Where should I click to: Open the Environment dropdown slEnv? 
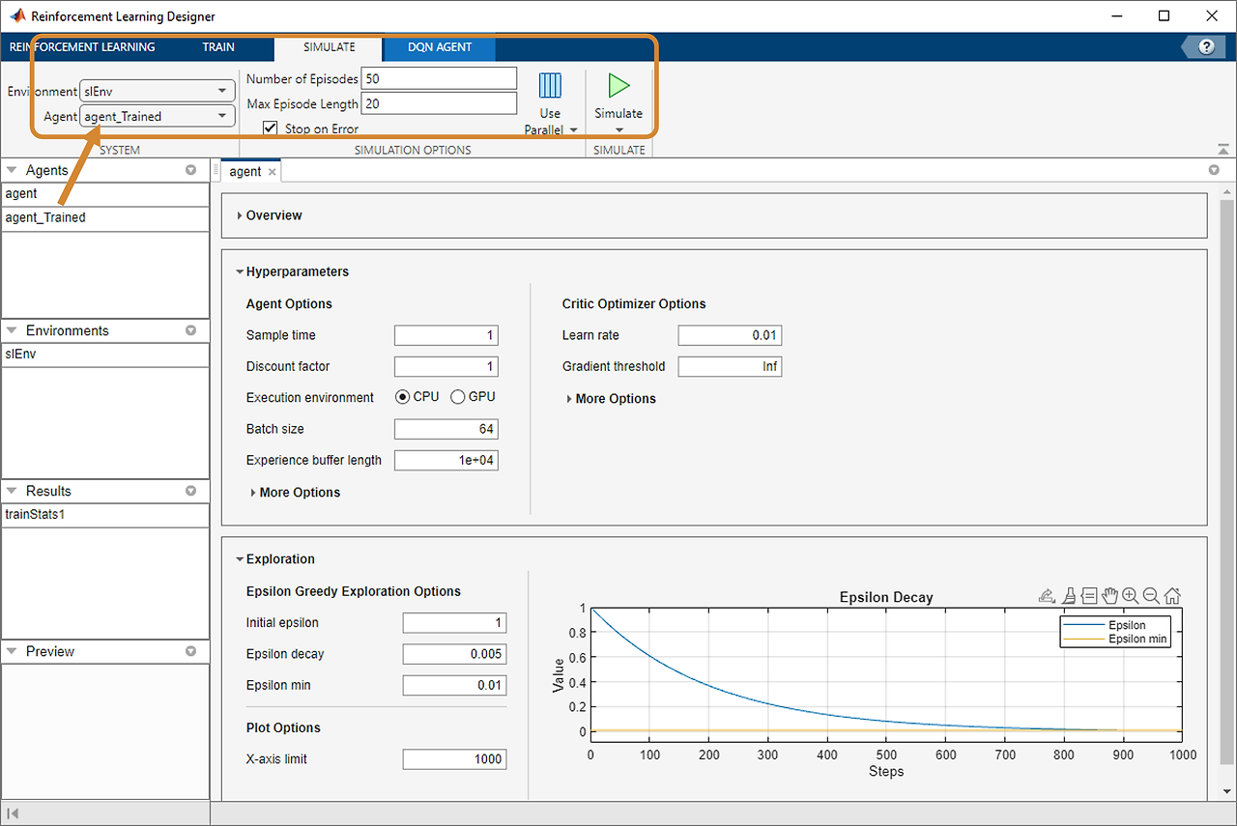point(158,91)
